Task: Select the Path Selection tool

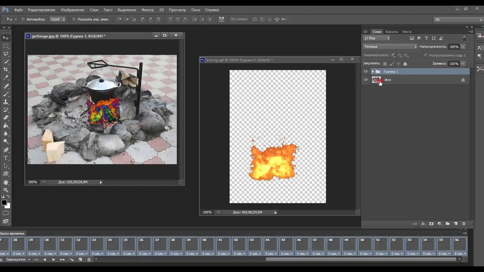Action: tap(6, 165)
